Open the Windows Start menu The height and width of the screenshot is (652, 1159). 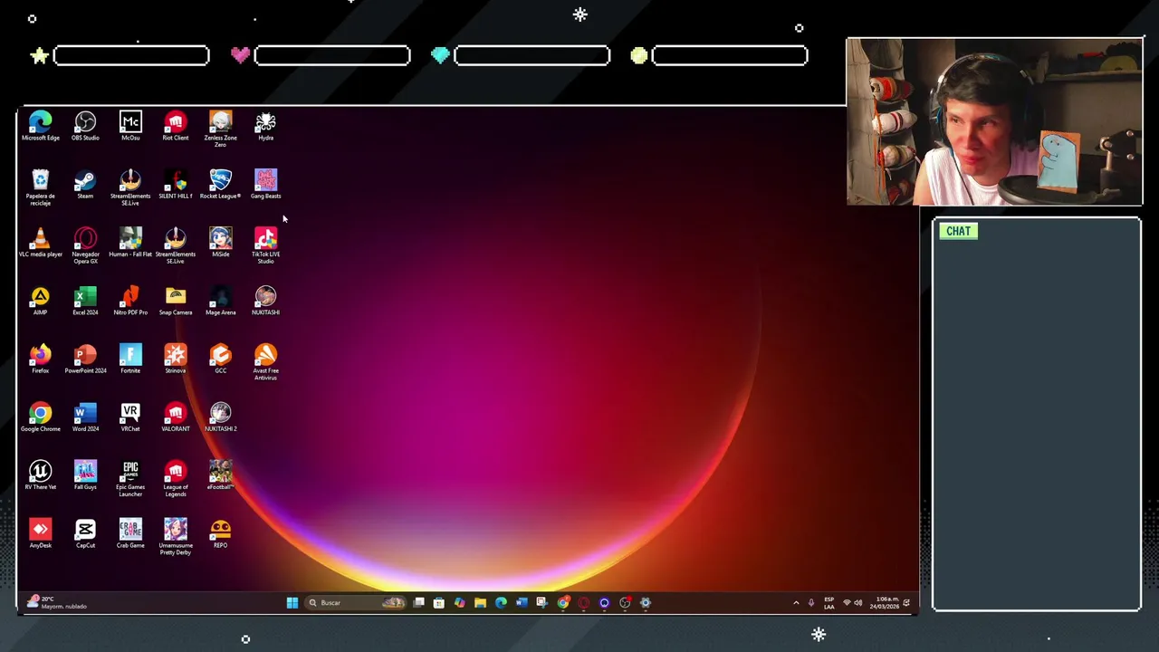[292, 603]
